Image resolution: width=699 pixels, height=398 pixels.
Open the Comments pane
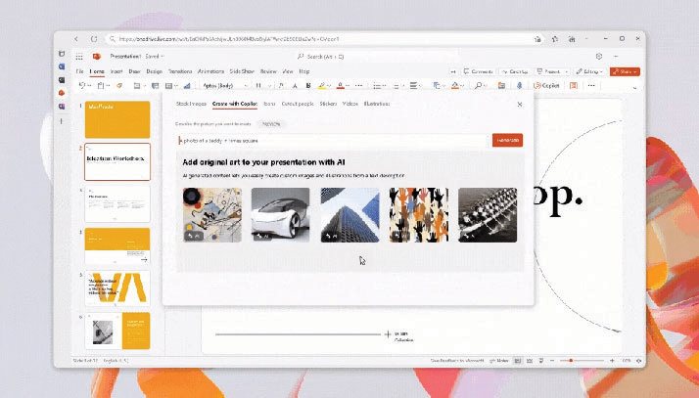[480, 71]
